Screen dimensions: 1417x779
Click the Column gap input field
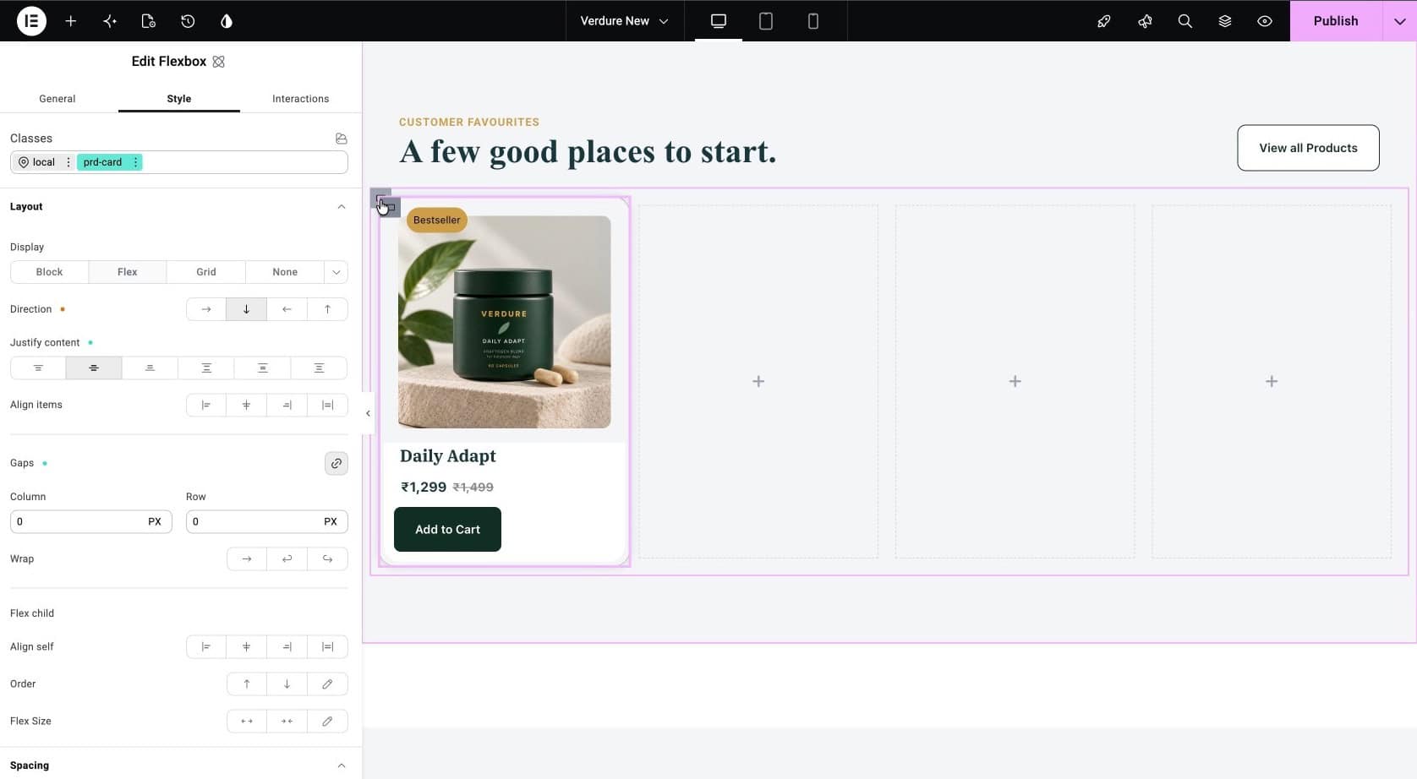click(x=91, y=522)
